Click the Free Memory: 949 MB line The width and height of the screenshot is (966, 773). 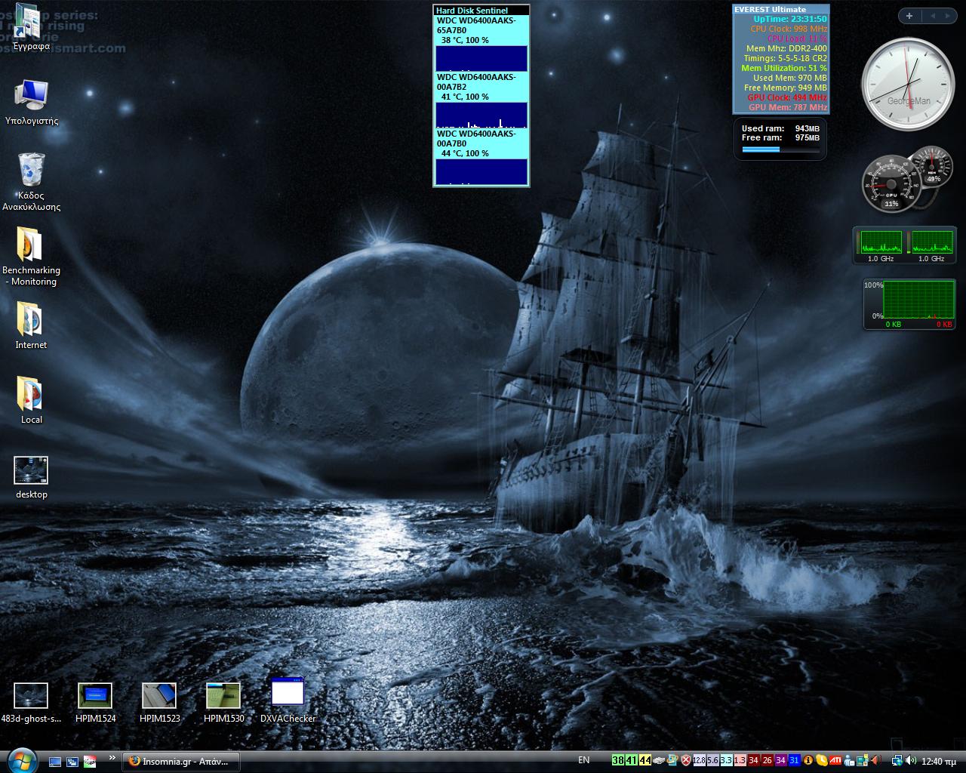click(786, 88)
